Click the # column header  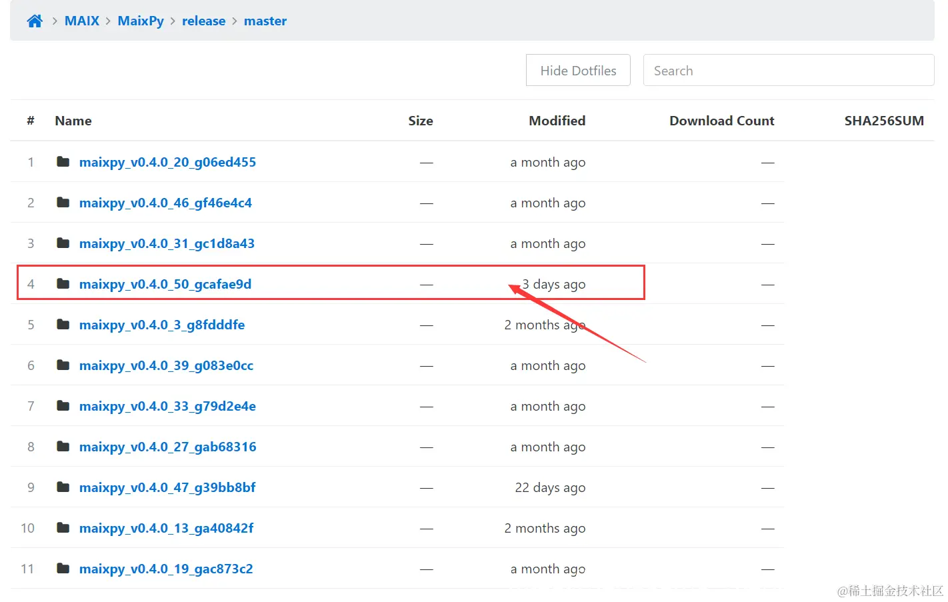(31, 121)
